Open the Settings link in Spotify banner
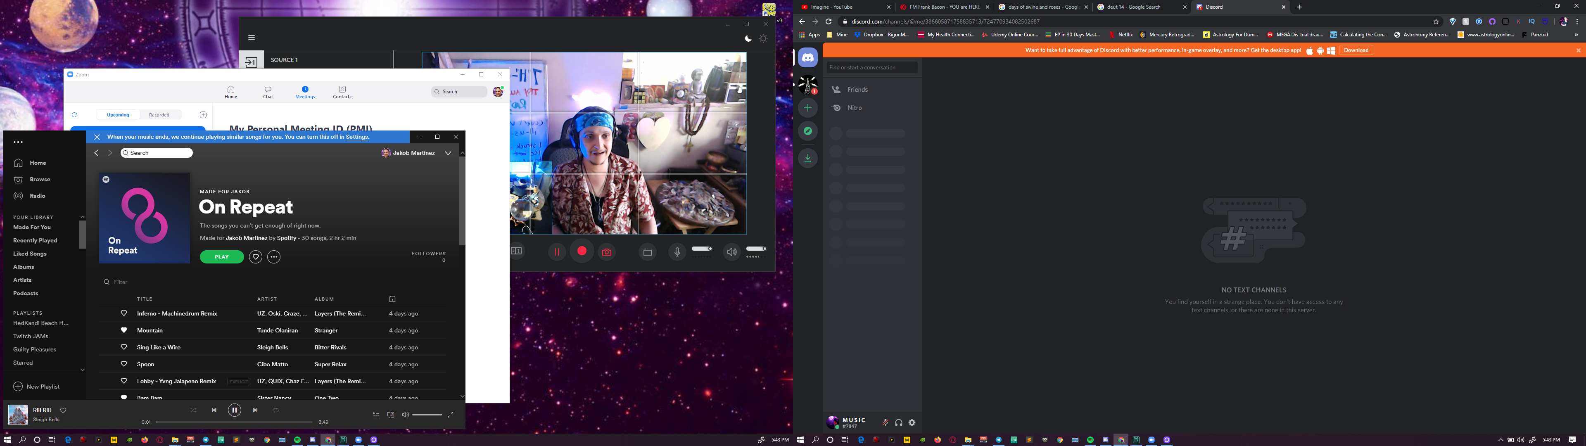Image resolution: width=1586 pixels, height=446 pixels. point(357,137)
